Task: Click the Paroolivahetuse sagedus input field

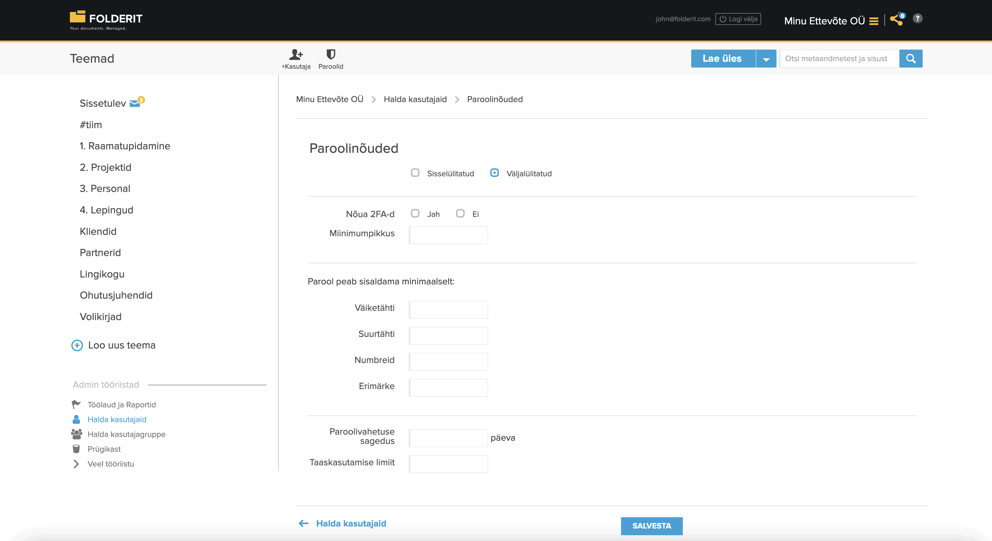Action: (x=448, y=438)
